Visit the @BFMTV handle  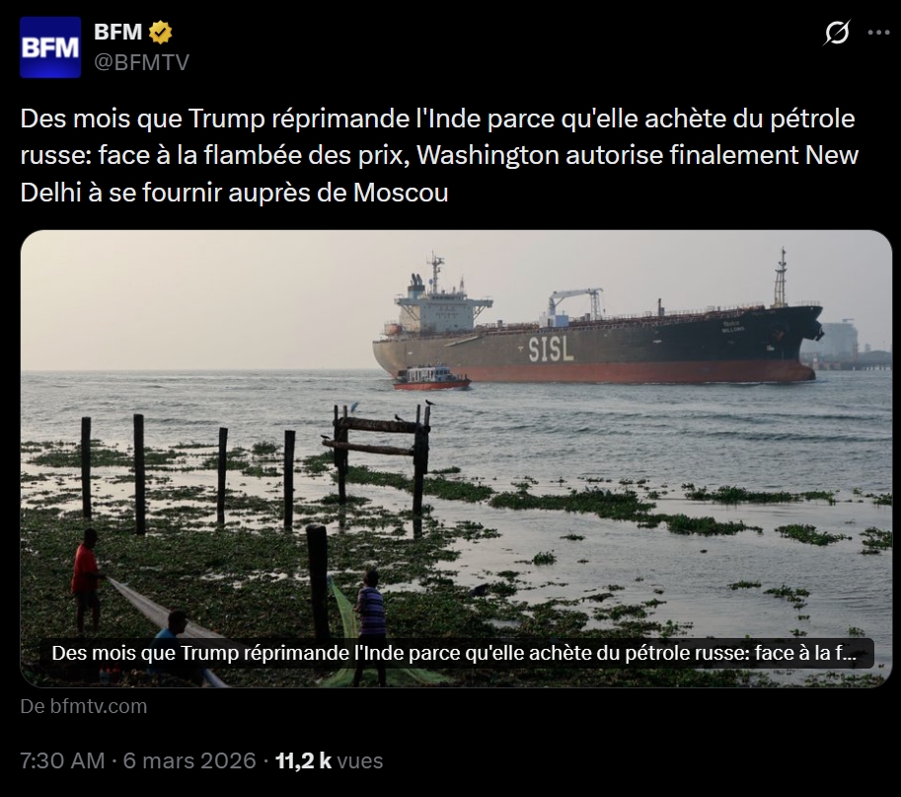(x=141, y=62)
